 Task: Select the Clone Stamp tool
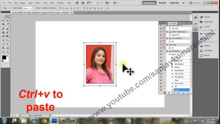coord(3,32)
